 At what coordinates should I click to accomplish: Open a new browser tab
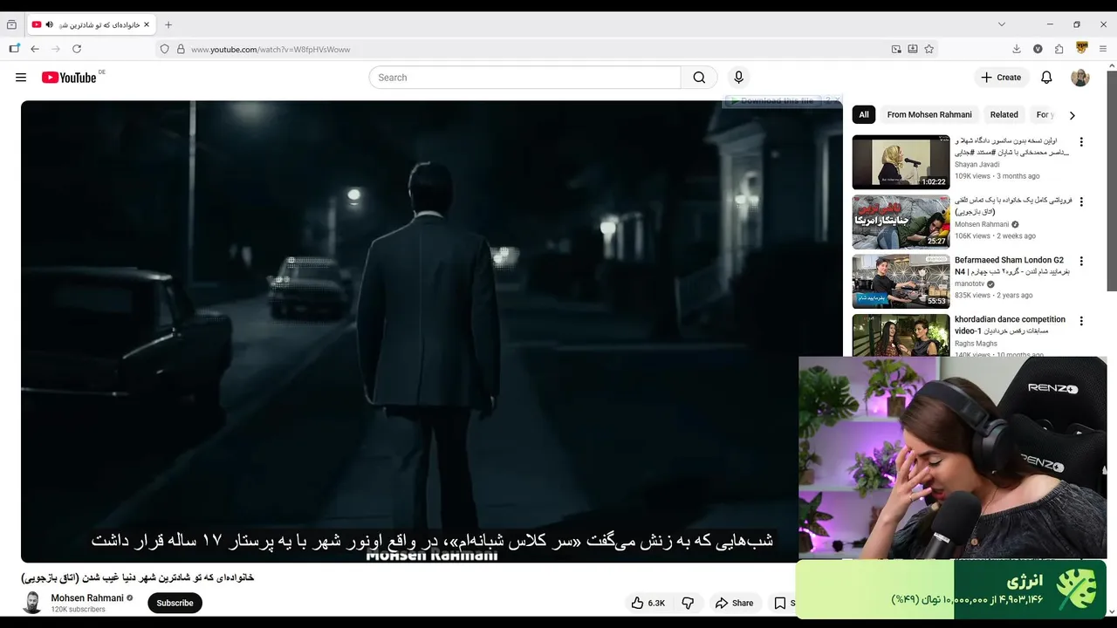click(x=168, y=24)
